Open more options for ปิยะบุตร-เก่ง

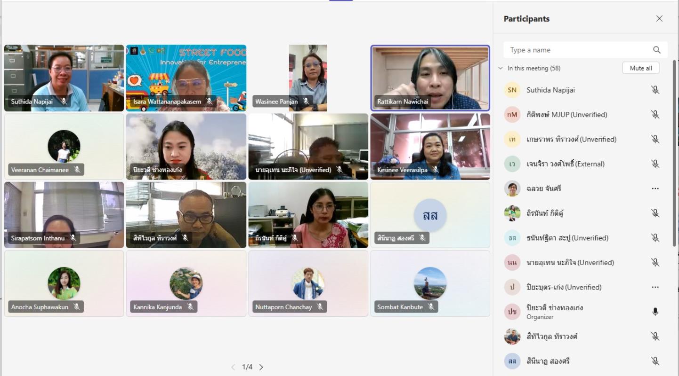click(655, 287)
